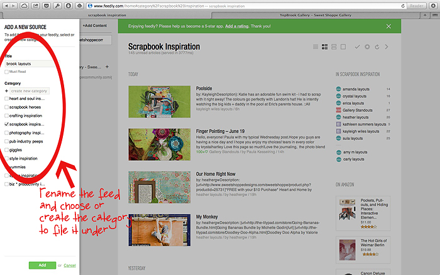The image size is (440, 275).
Task: Open the My Monkey thumbnail
Action: 160,230
